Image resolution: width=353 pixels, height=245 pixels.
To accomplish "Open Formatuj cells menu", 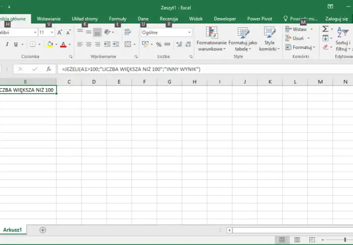I will 301,47.
